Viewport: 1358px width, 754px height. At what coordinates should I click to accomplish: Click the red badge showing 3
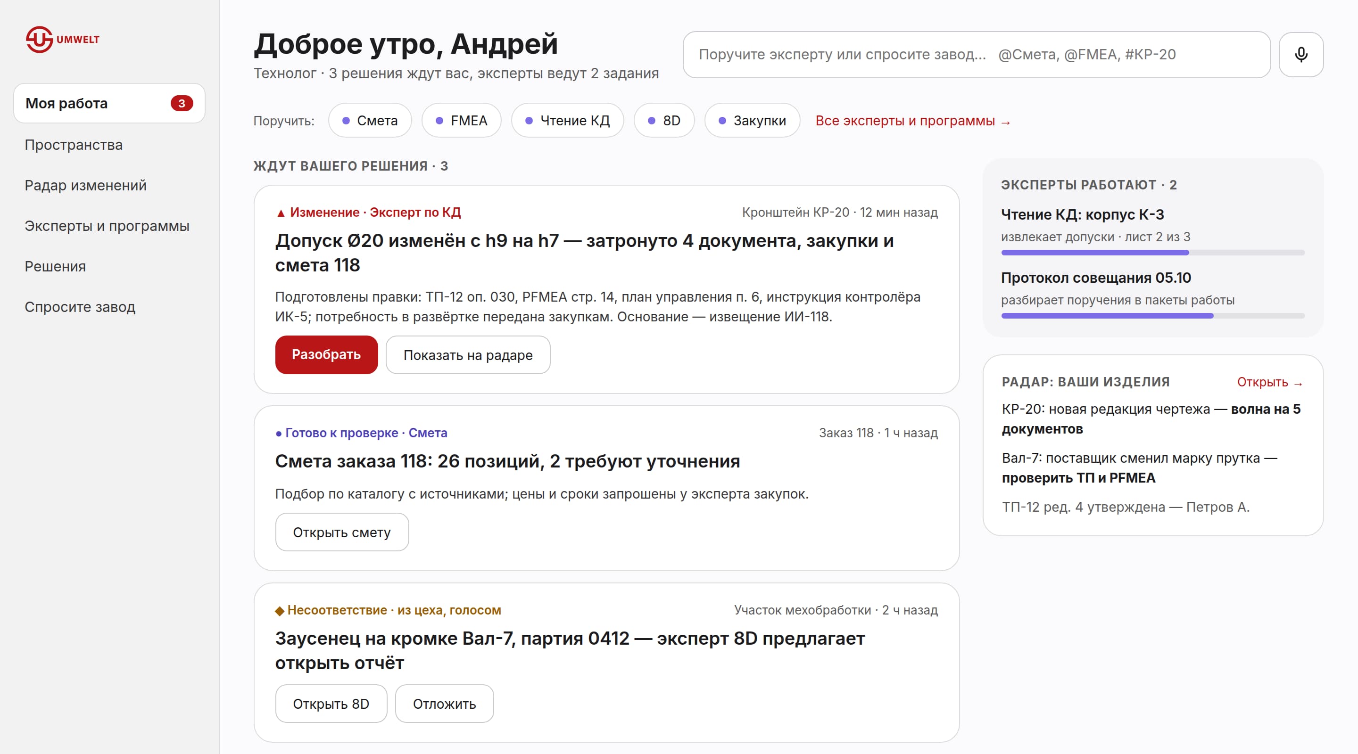click(182, 103)
